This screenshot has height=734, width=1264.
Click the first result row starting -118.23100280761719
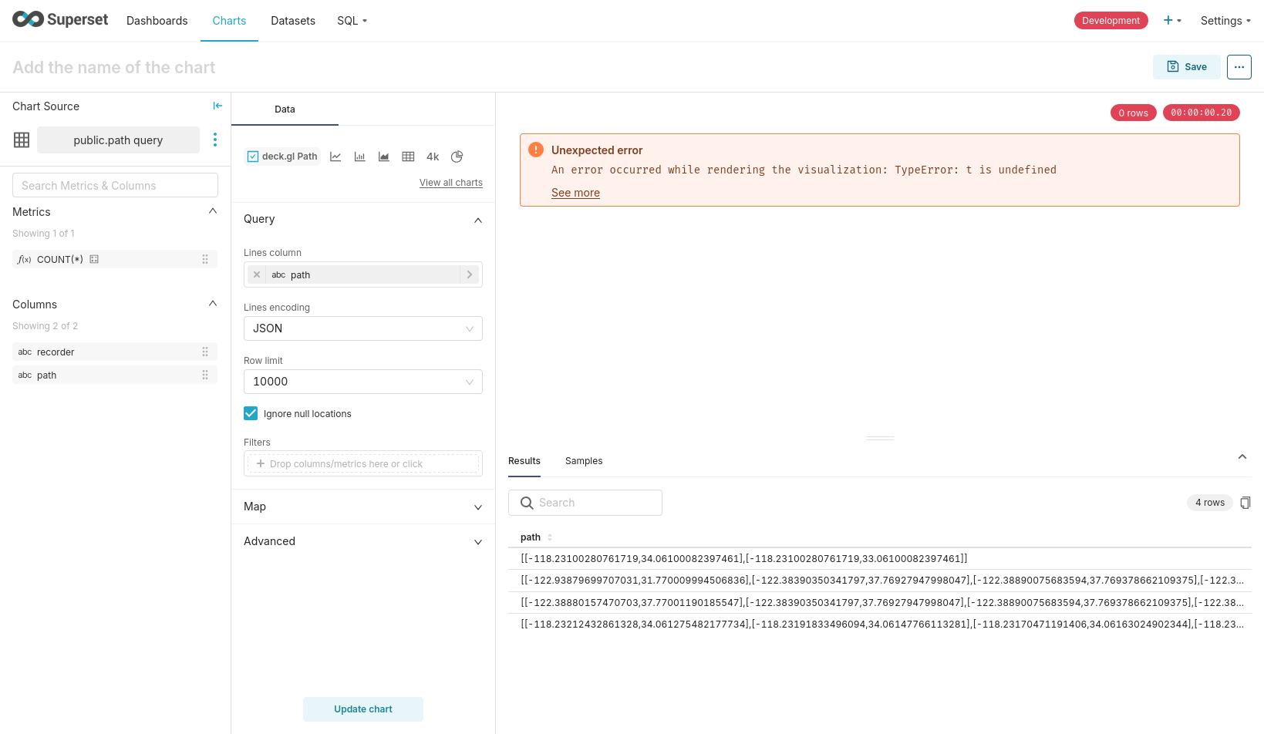click(880, 559)
